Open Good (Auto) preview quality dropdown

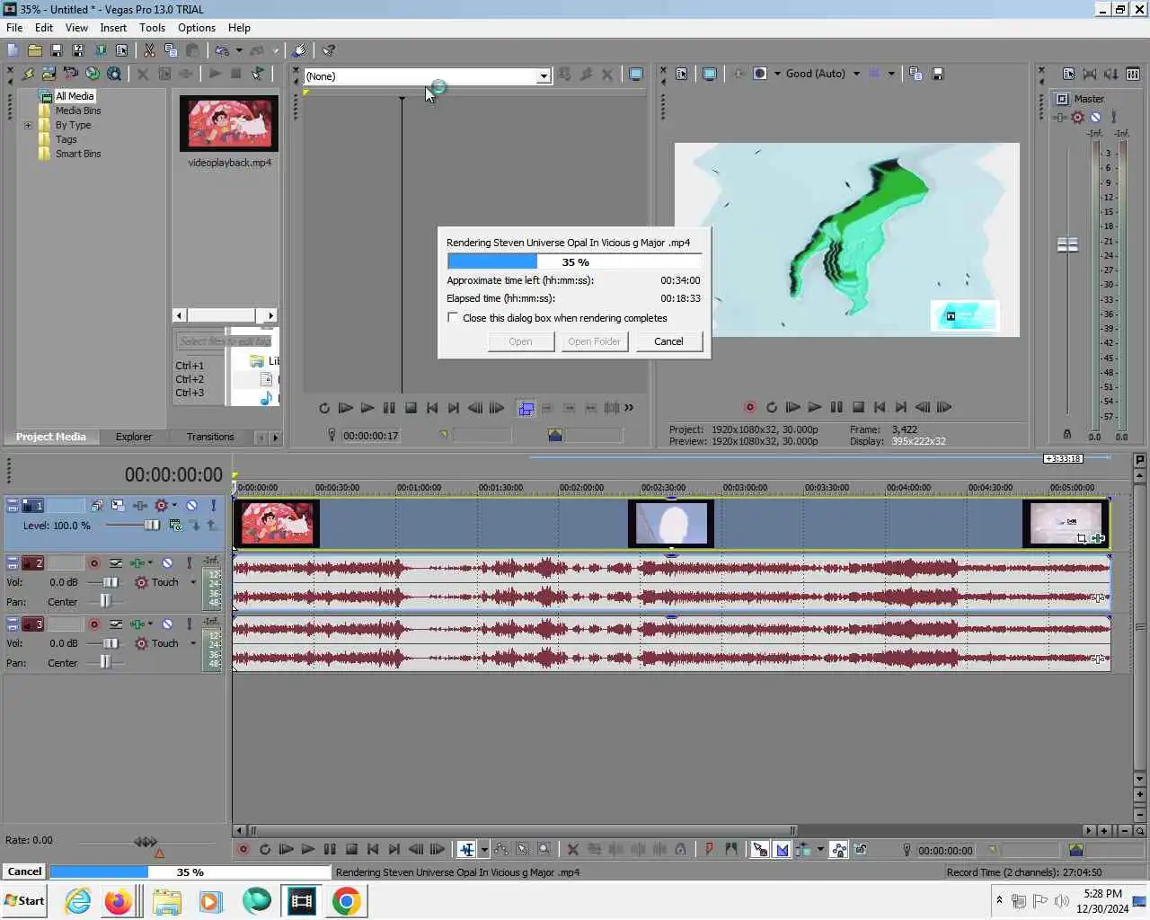(x=856, y=74)
